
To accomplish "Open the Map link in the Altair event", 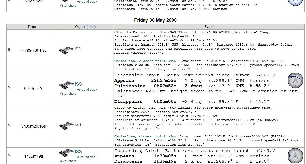I will [173, 136].
